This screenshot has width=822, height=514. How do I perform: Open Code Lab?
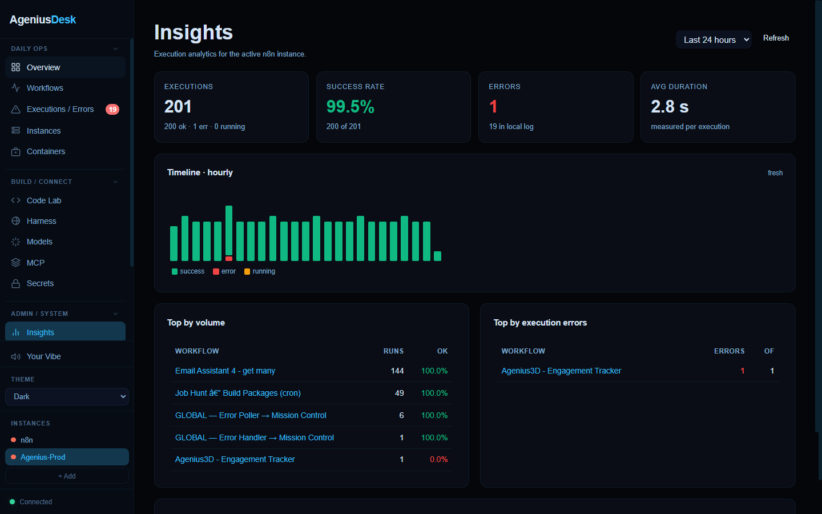tap(65, 200)
